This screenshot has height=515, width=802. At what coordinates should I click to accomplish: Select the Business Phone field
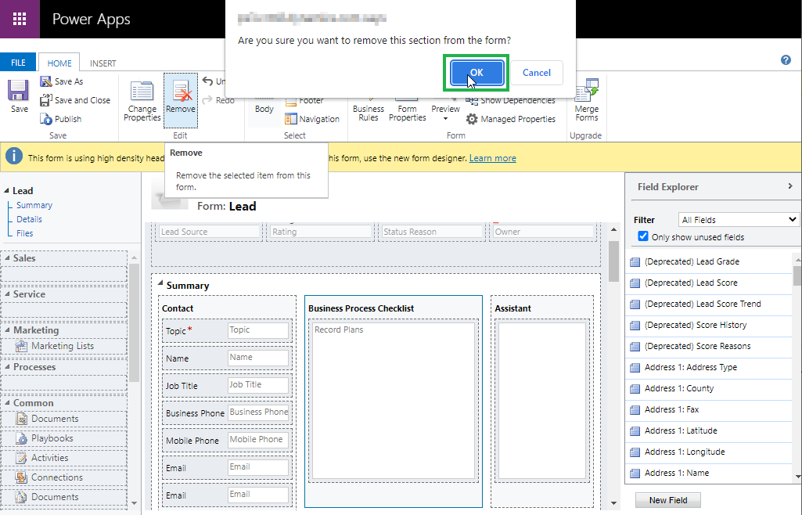tap(227, 413)
